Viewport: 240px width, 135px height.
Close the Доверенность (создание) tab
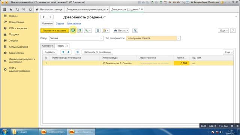(142, 9)
